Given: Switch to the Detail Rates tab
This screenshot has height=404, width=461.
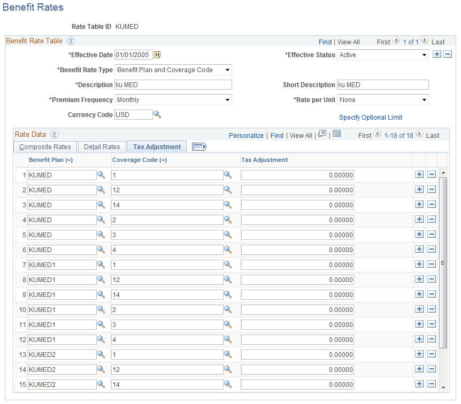Looking at the screenshot, I should point(102,146).
